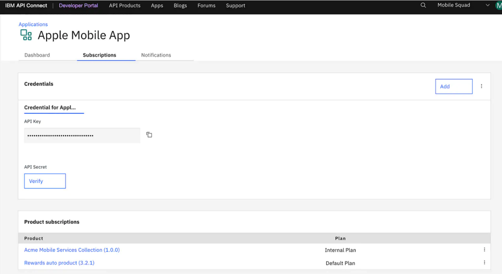Open options for Rewards auto product subscription

(484, 263)
